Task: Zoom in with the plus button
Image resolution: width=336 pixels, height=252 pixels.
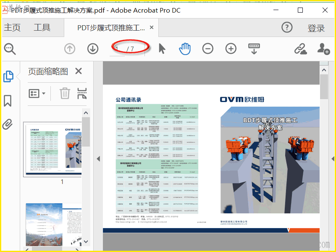Action: pyautogui.click(x=231, y=49)
